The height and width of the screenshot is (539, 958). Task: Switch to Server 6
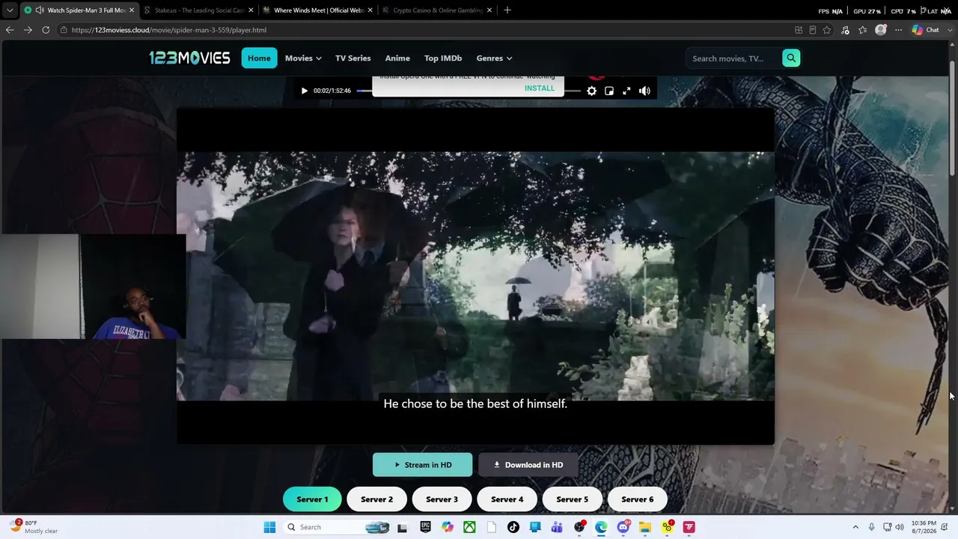(x=637, y=499)
